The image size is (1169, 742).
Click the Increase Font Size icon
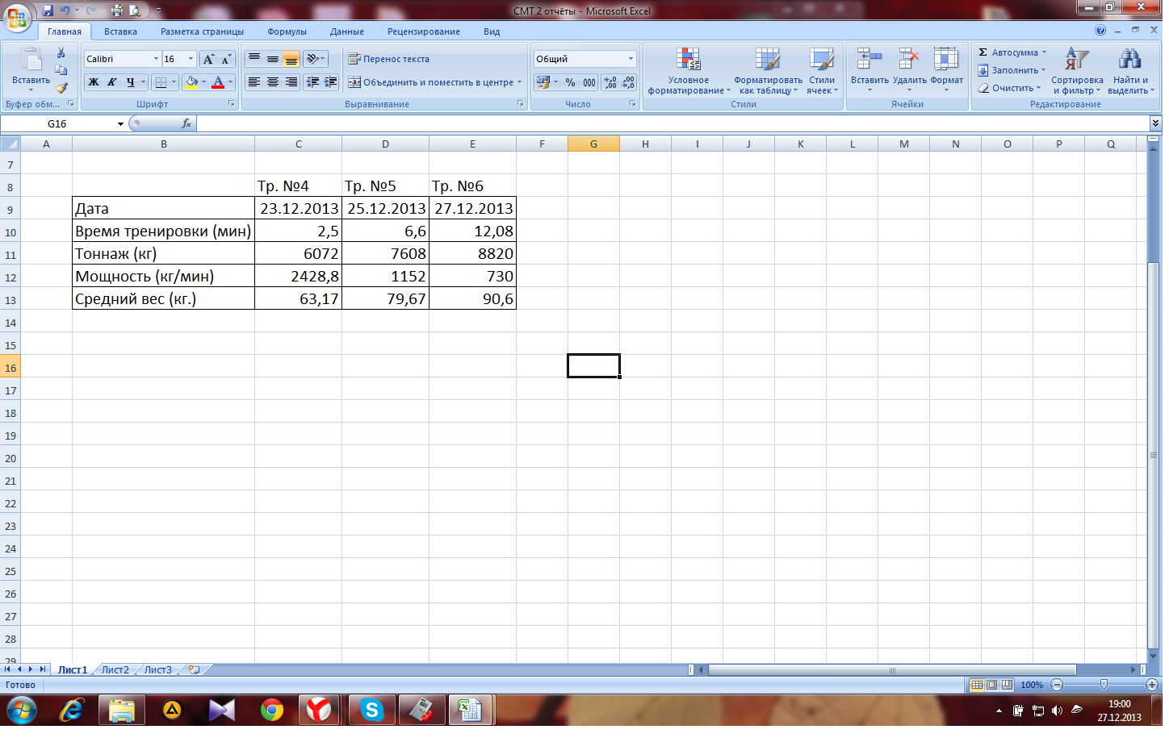tap(208, 59)
